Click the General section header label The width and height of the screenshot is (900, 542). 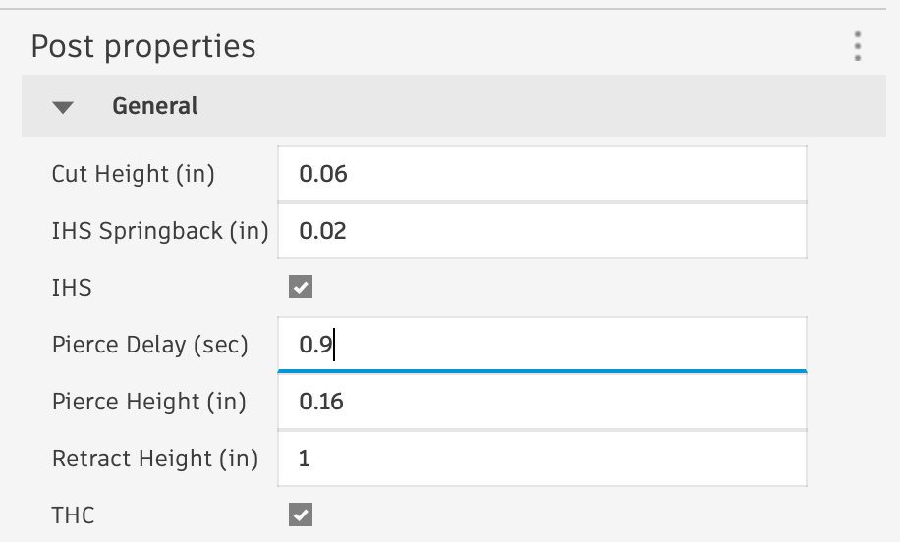[x=155, y=106]
